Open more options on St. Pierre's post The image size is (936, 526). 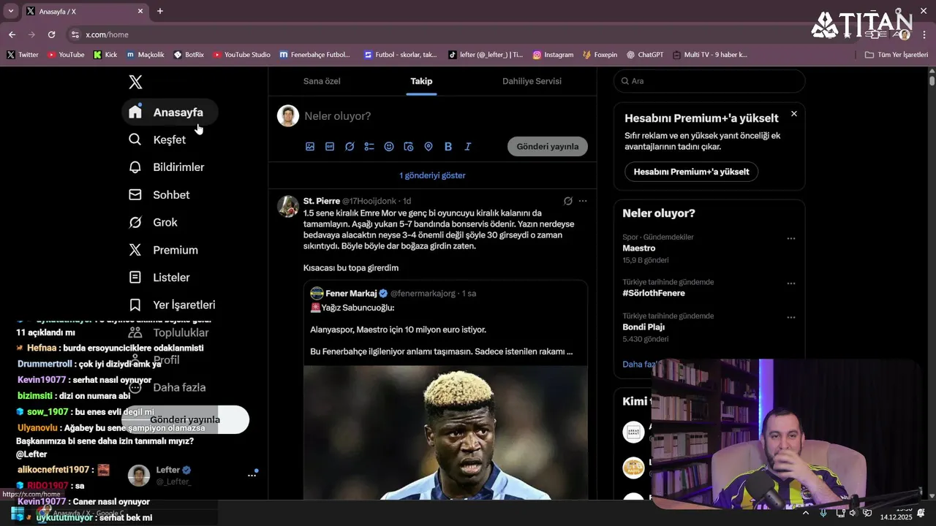(x=583, y=201)
